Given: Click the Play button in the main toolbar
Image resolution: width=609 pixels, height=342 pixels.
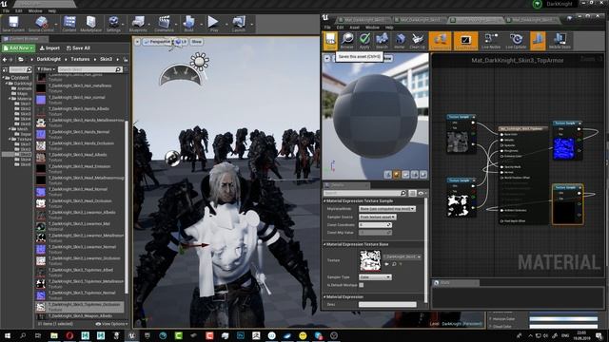Looking at the screenshot, I should pos(213,24).
